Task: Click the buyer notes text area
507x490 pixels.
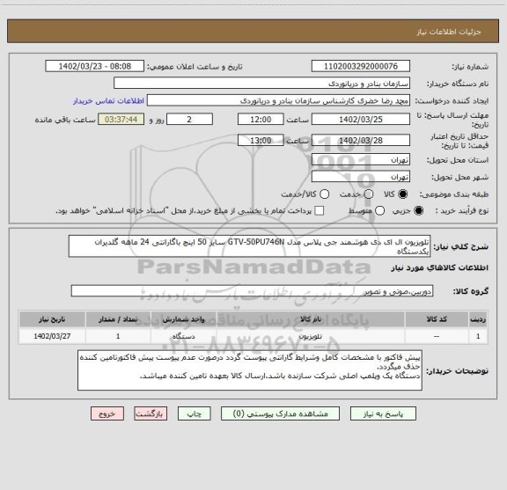Action: 250,370
